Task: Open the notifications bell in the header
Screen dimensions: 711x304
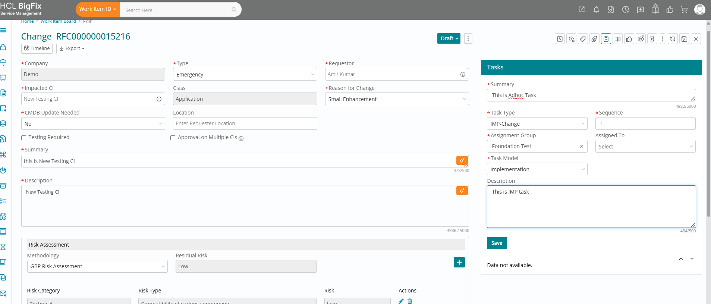Action: click(x=596, y=10)
